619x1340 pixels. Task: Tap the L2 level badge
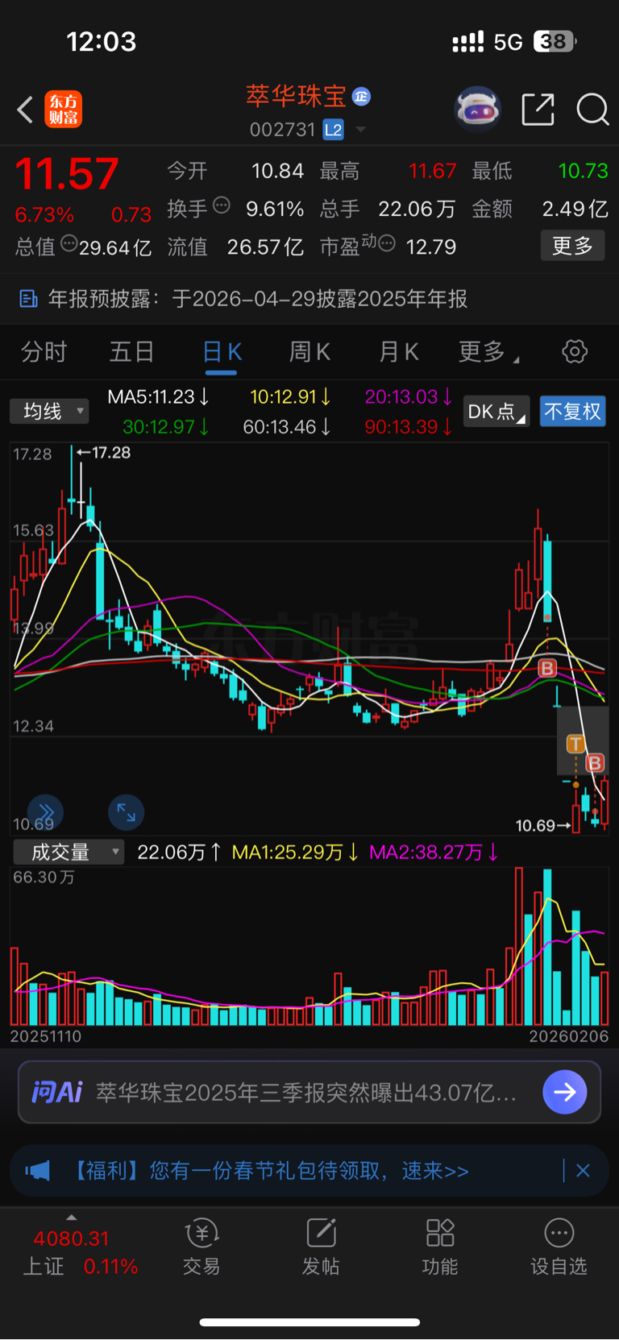pos(334,130)
